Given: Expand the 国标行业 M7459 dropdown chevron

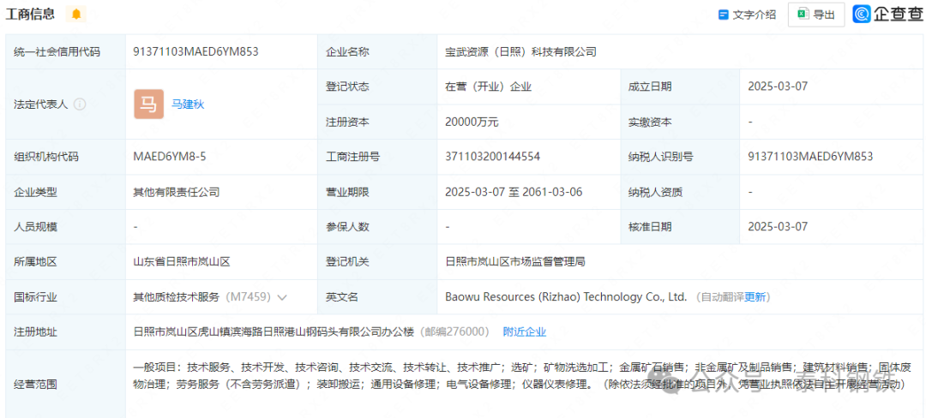Looking at the screenshot, I should click(282, 297).
